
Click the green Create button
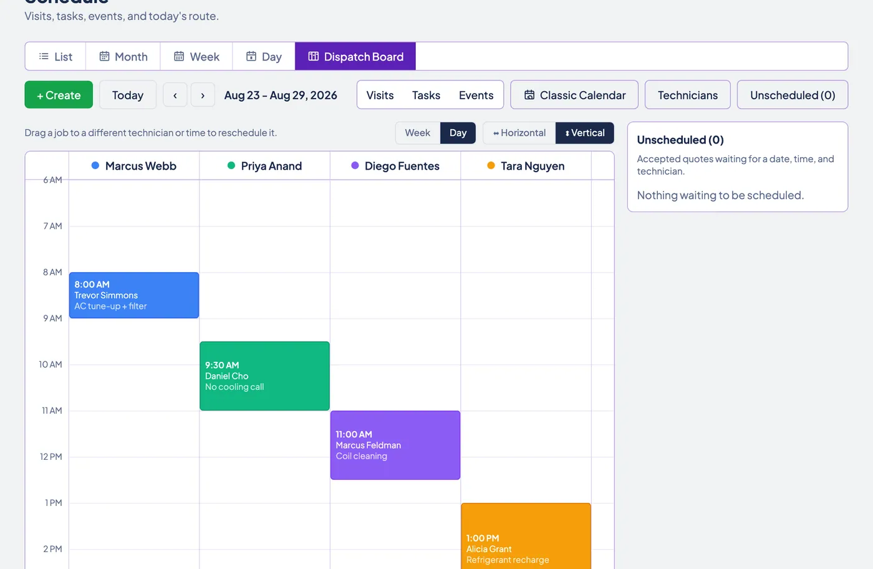tap(59, 95)
